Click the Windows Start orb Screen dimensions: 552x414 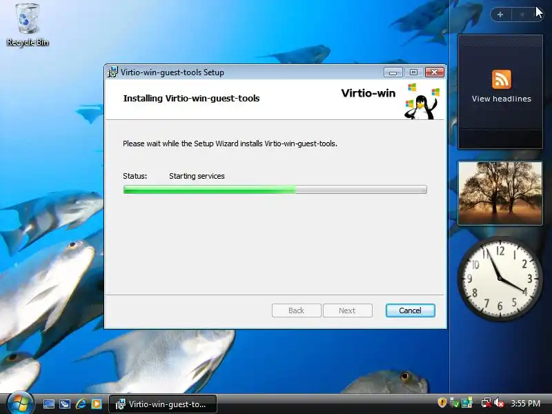point(21,404)
